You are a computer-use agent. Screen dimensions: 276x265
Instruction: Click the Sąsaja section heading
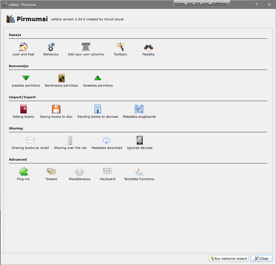click(15, 35)
